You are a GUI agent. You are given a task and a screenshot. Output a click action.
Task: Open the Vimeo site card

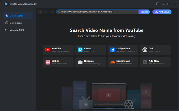(x=91, y=50)
